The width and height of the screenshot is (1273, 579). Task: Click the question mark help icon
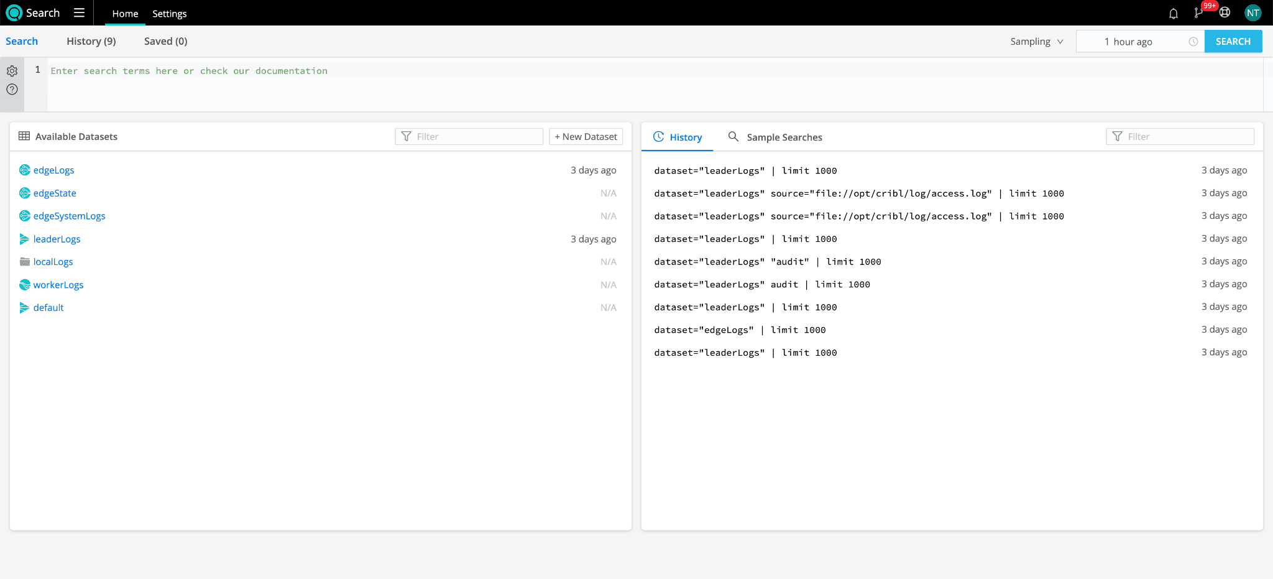pyautogui.click(x=12, y=90)
